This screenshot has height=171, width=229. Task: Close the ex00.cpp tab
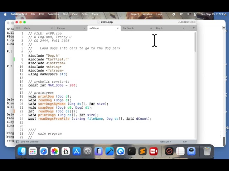click(x=118, y=28)
